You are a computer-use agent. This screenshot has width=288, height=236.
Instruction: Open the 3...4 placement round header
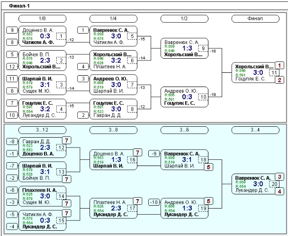coord(255,130)
